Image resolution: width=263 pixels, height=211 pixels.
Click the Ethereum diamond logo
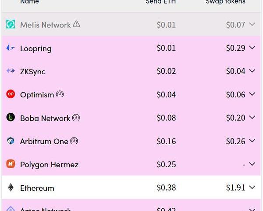(11, 188)
